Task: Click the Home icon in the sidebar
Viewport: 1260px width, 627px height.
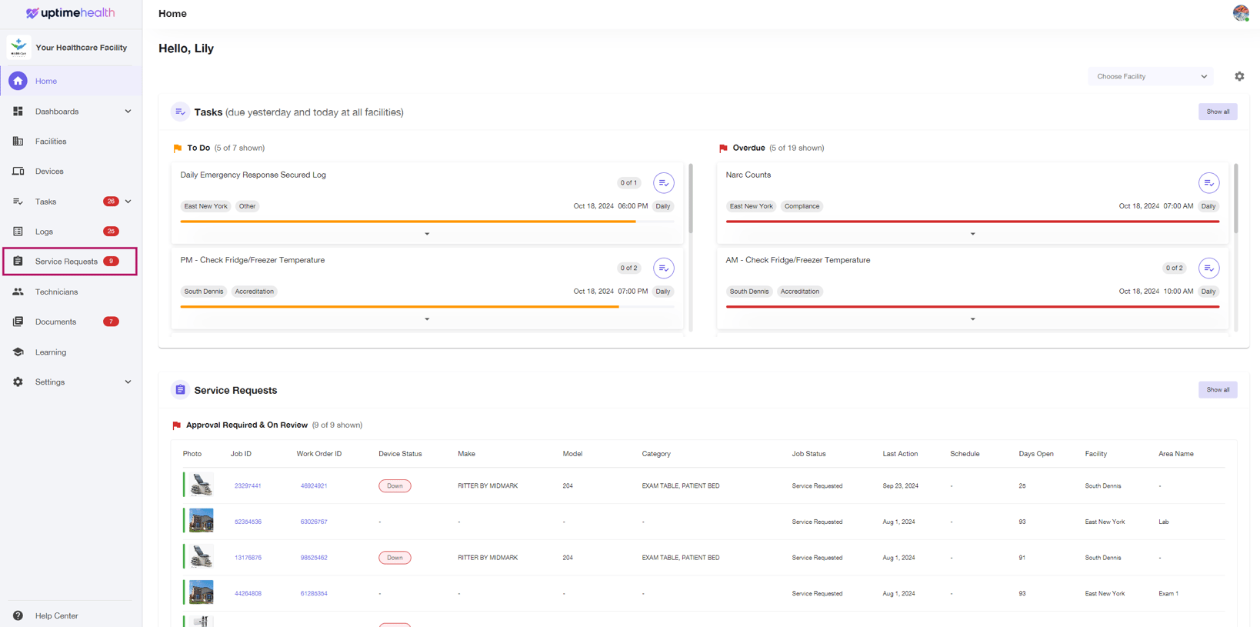Action: point(18,81)
